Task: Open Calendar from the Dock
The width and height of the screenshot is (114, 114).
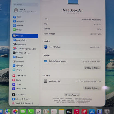Action: (38, 112)
